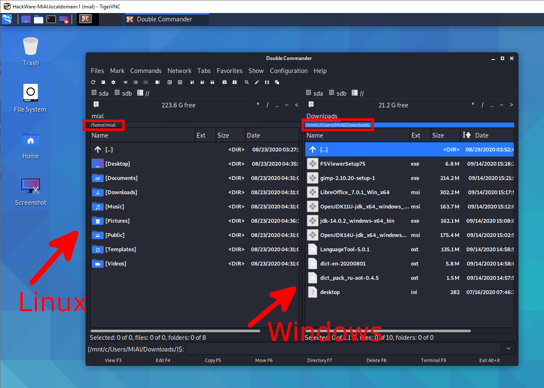This screenshot has width=544, height=388.
Task: Click the Refresh toolbar icon
Action: pos(93,82)
